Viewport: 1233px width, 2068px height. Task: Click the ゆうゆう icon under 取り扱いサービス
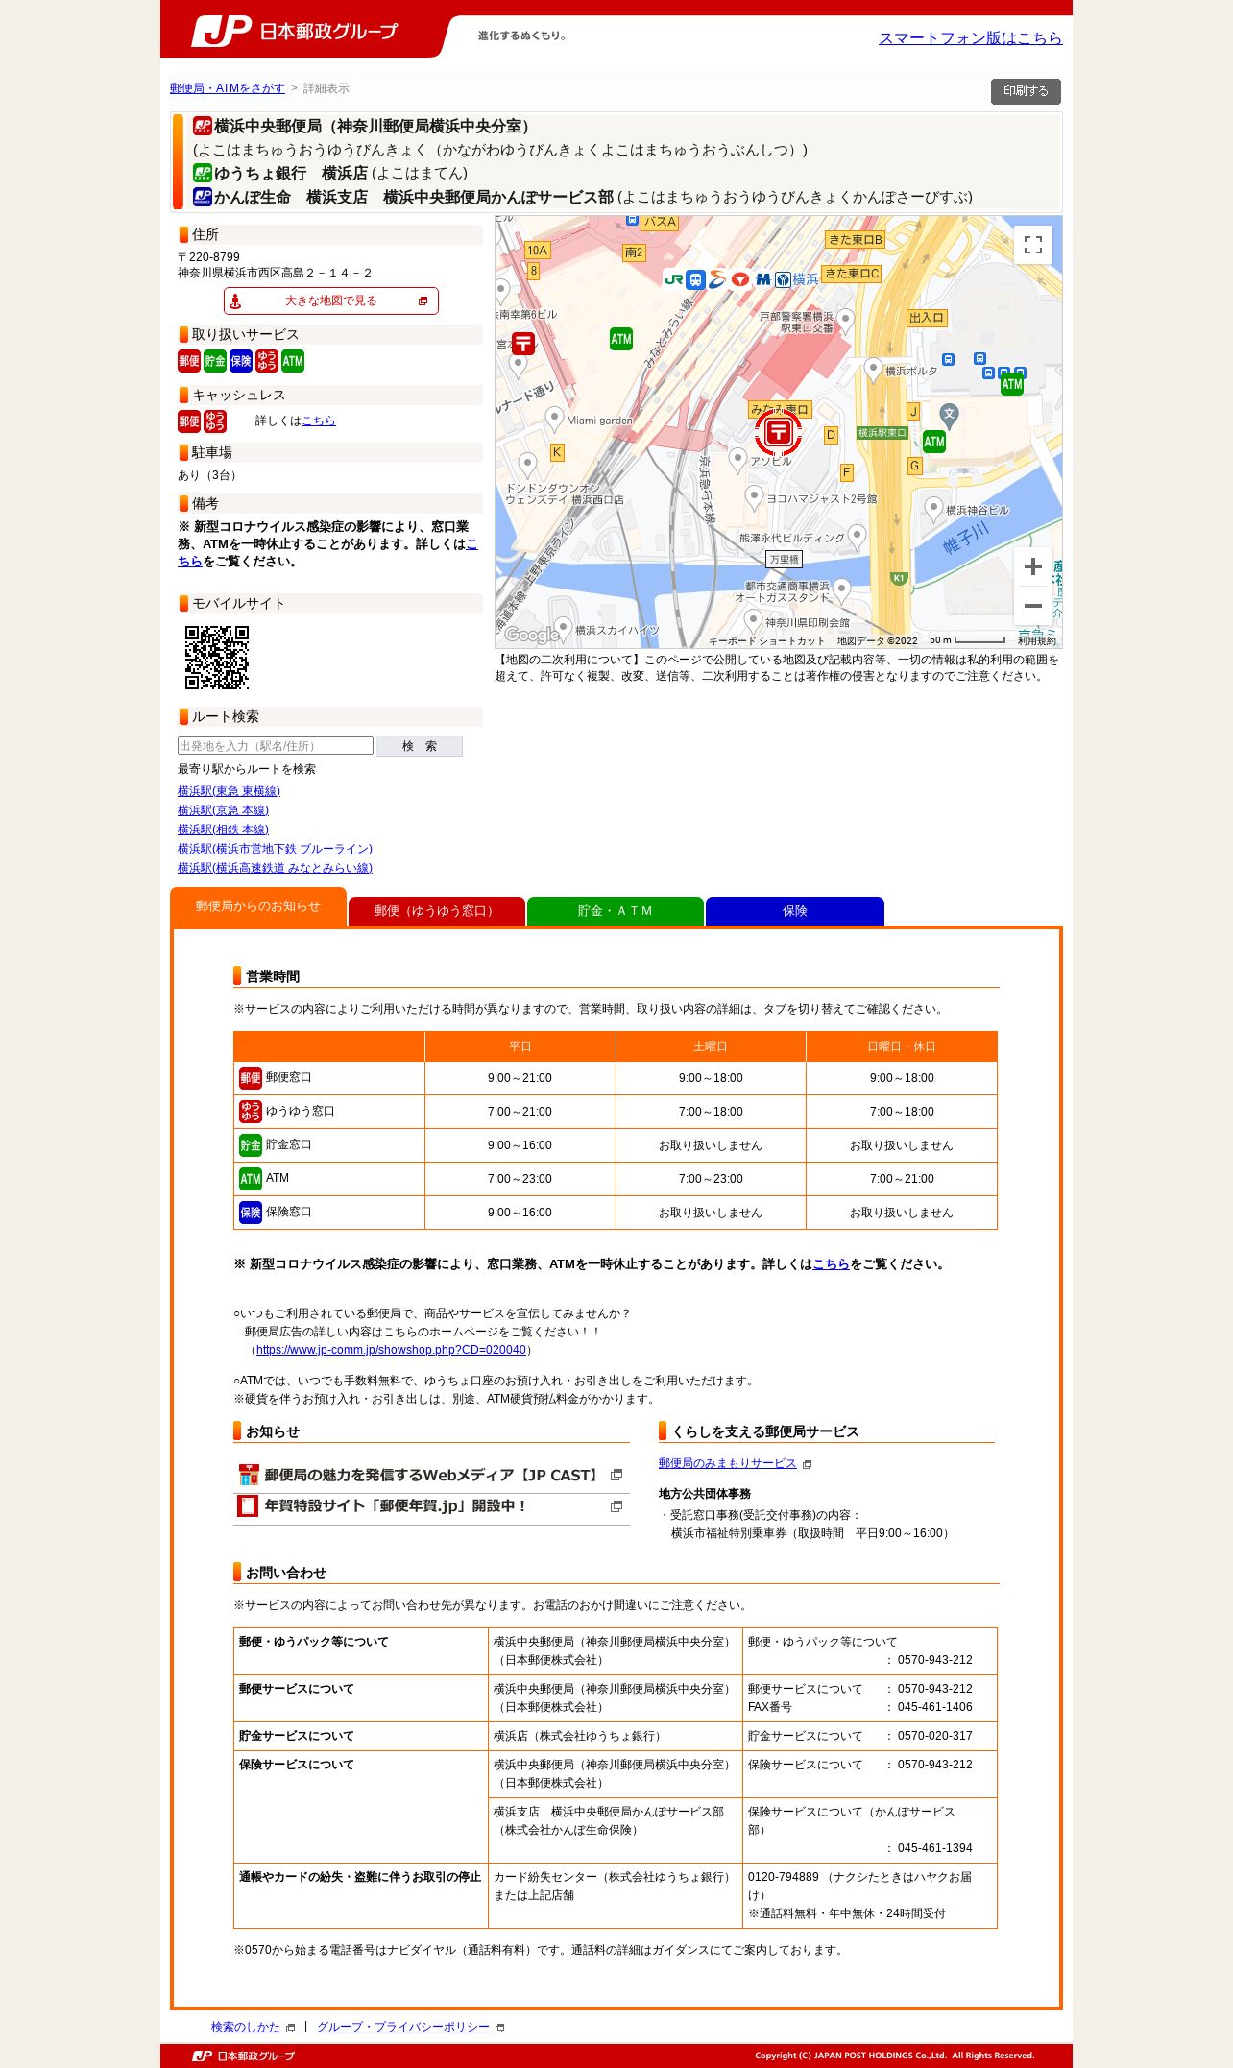[267, 361]
